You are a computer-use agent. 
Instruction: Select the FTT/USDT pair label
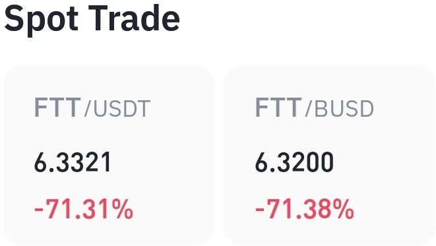92,108
